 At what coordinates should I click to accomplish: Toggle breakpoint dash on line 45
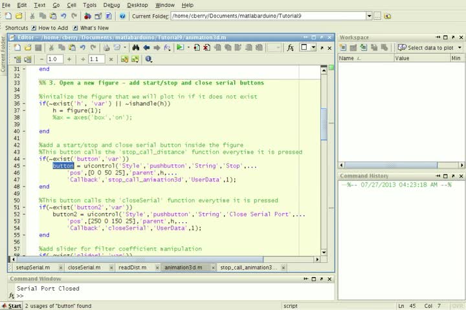(24, 166)
